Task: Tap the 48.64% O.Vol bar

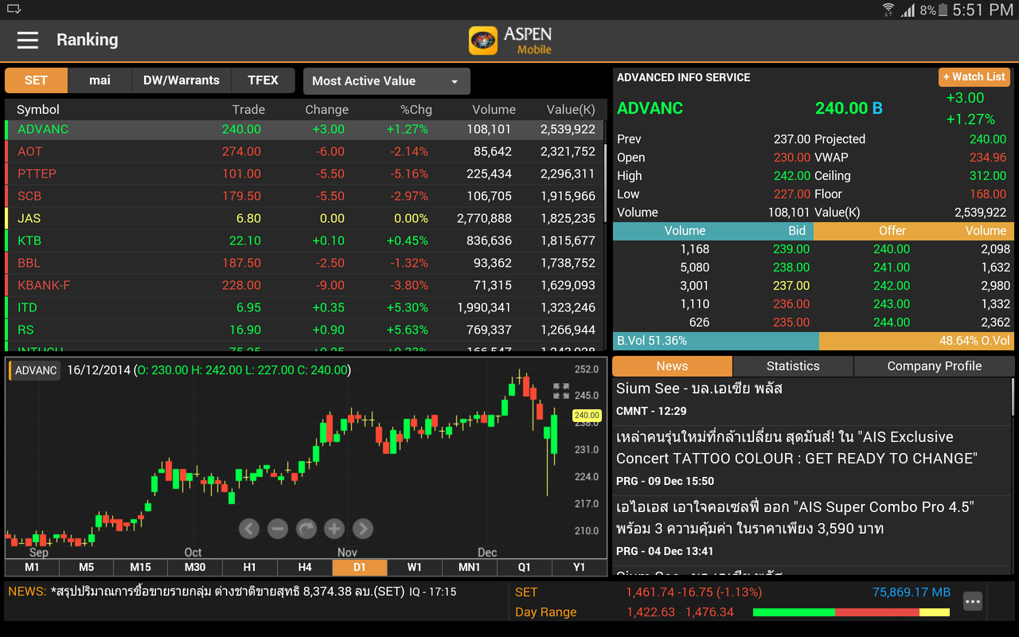Action: click(916, 341)
